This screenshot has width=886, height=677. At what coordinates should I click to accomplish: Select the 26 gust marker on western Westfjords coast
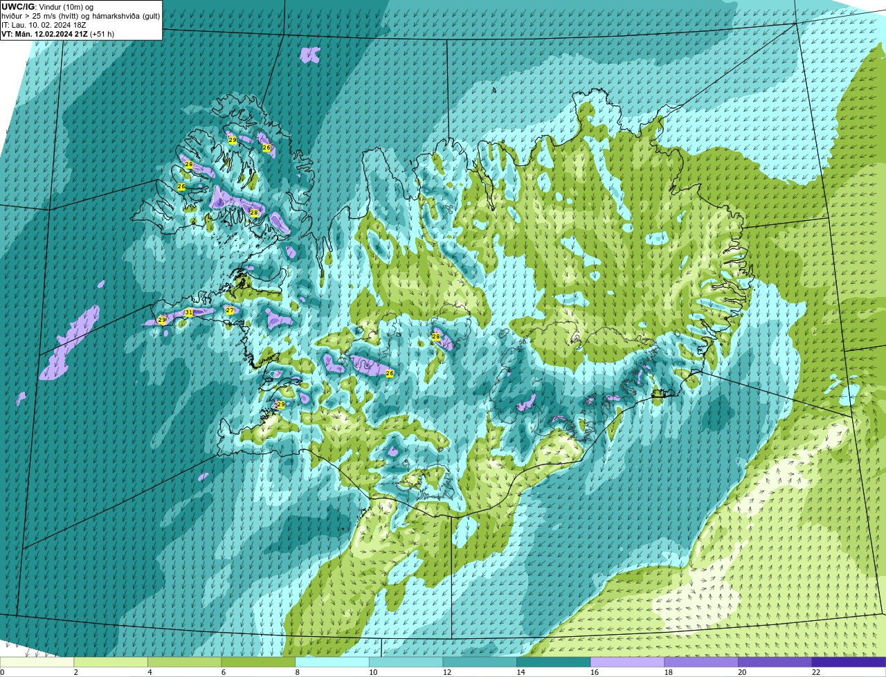pos(181,187)
